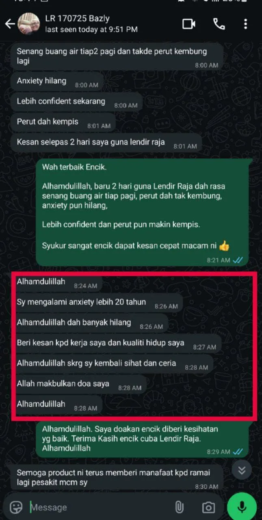Attach a file with the paperclip icon
Viewport: 262px width, 520px height.
tap(179, 507)
